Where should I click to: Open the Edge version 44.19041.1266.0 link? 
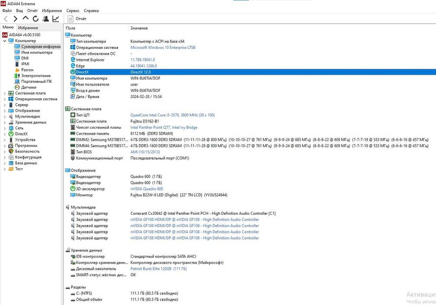[x=144, y=66]
